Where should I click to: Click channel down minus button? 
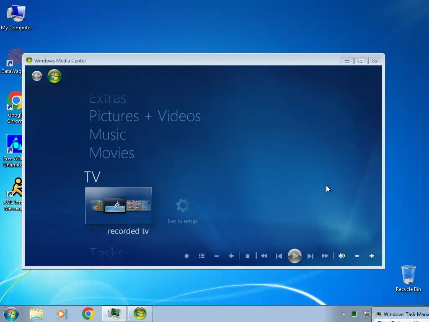pos(217,256)
